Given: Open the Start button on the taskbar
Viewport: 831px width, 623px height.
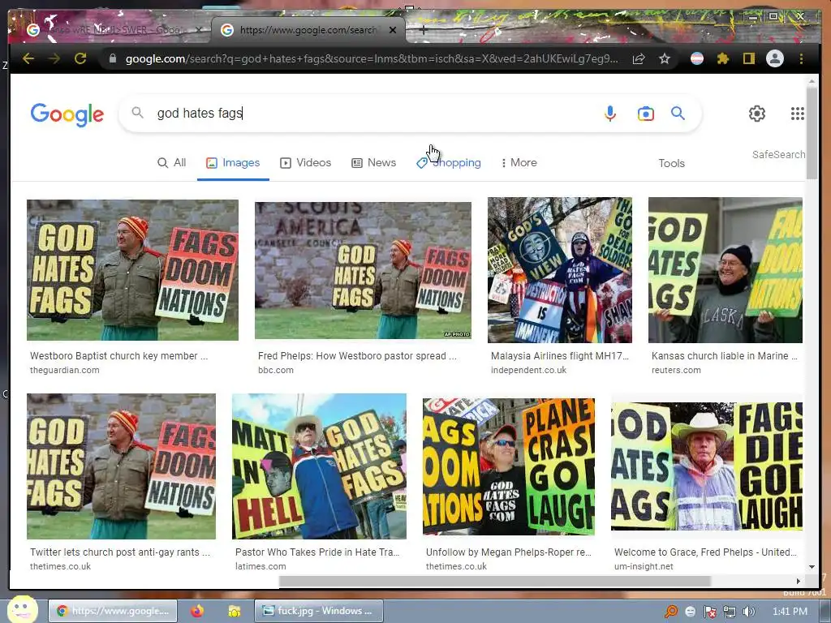Looking at the screenshot, I should [x=22, y=610].
